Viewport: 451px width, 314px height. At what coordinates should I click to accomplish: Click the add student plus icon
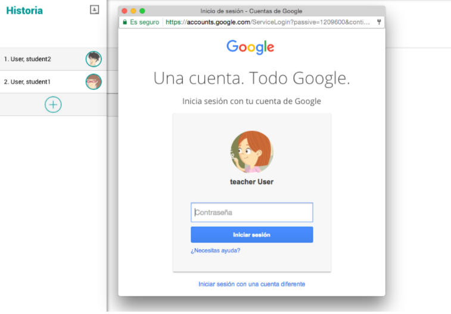tap(53, 105)
